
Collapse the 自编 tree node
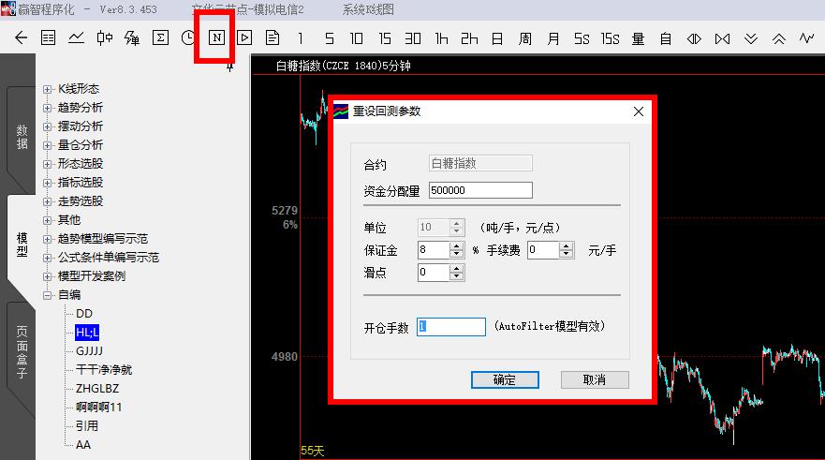coord(48,295)
